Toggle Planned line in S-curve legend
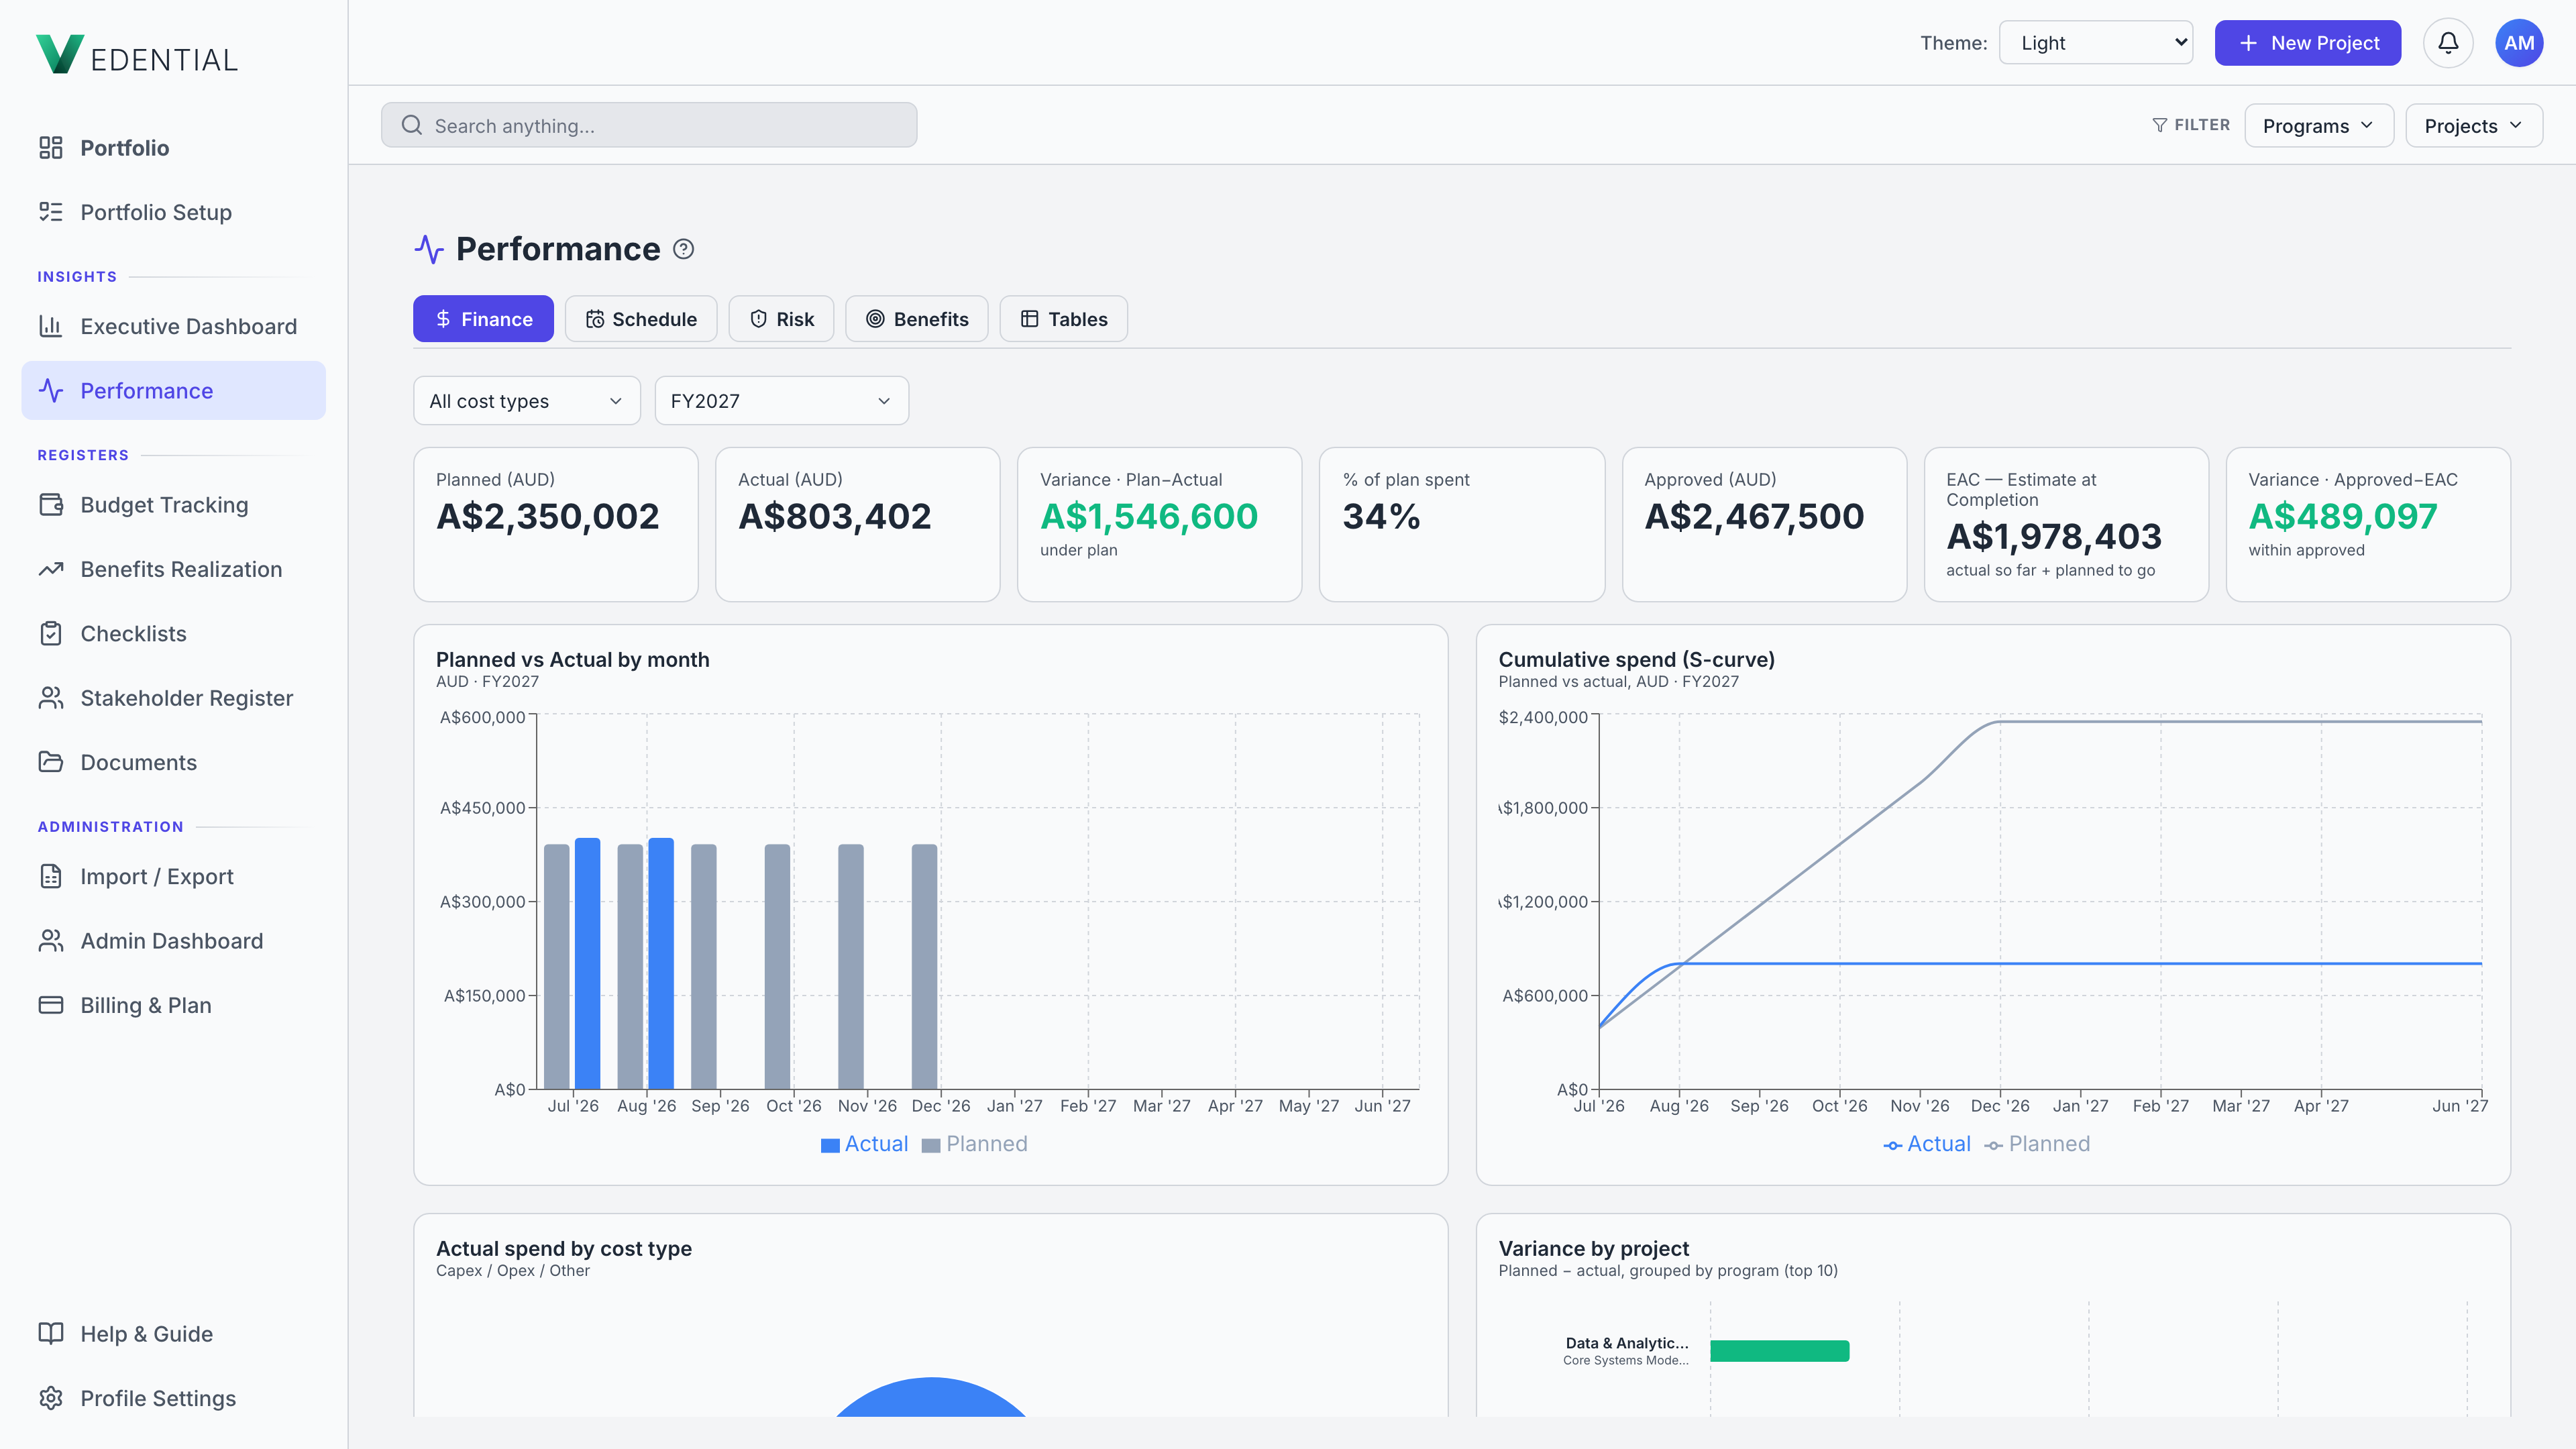The height and width of the screenshot is (1449, 2576). [x=2037, y=1144]
